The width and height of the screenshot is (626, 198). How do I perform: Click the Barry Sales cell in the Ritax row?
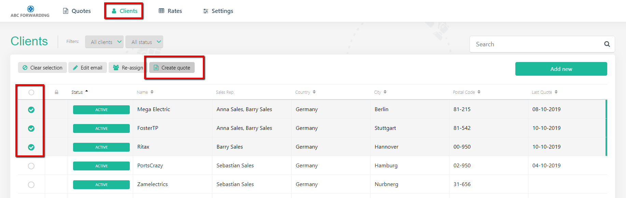pyautogui.click(x=230, y=147)
